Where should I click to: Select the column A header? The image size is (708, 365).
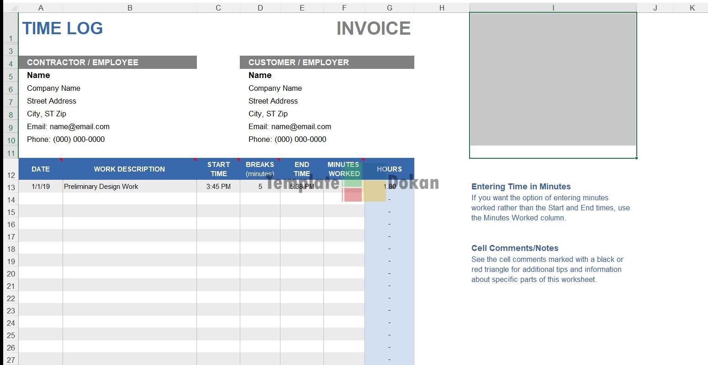point(41,8)
